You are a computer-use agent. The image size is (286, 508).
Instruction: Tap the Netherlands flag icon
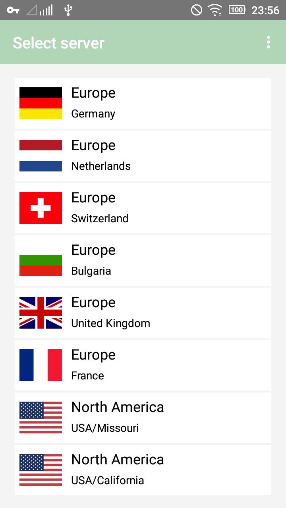point(41,156)
